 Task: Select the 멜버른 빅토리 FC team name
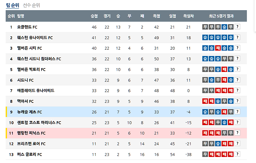31,70
